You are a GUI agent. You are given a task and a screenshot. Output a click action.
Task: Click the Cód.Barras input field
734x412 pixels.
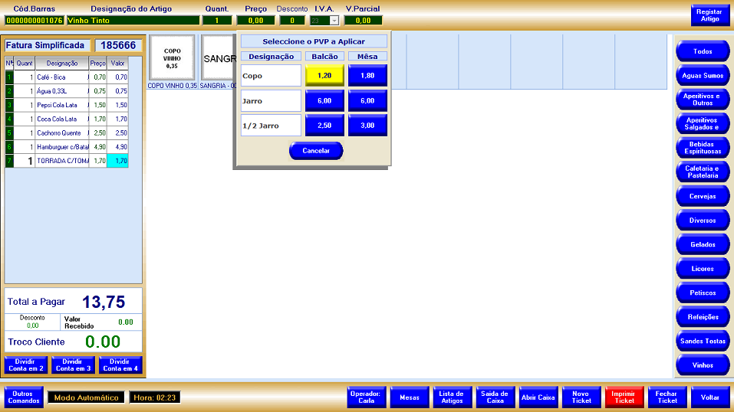33,21
